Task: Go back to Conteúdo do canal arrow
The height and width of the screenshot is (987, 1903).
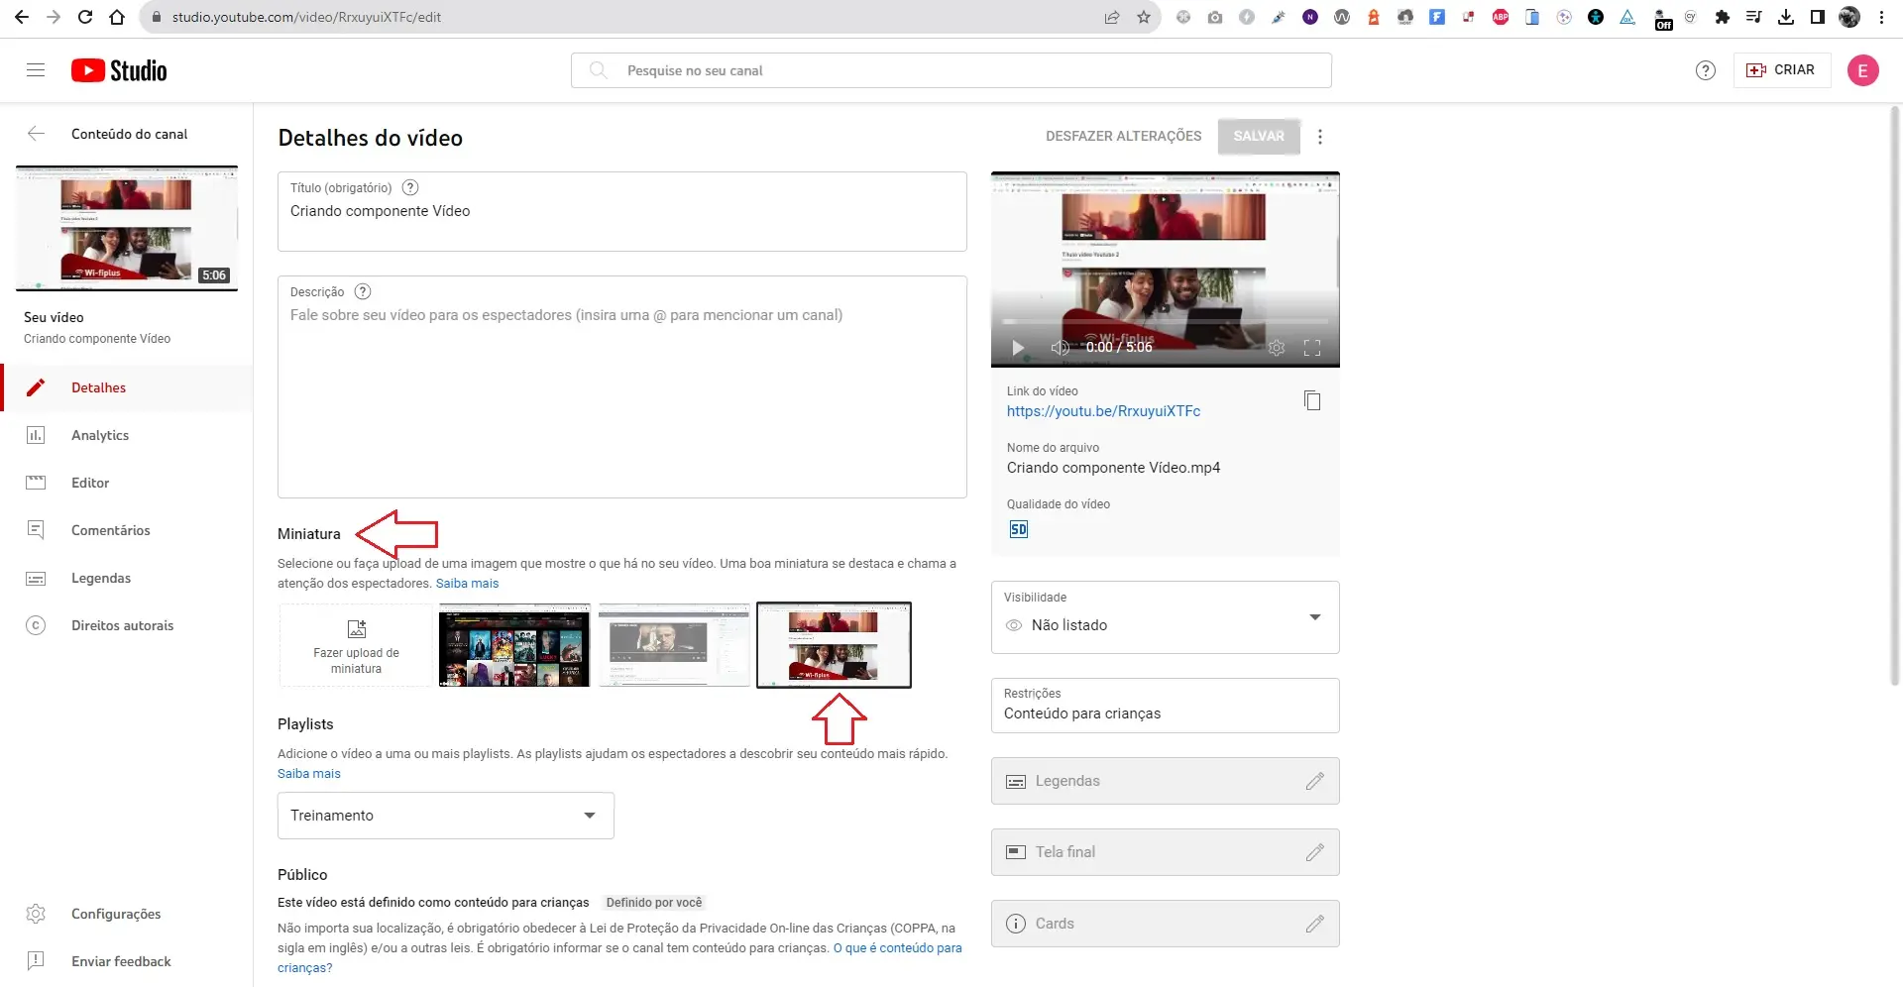Action: point(37,134)
